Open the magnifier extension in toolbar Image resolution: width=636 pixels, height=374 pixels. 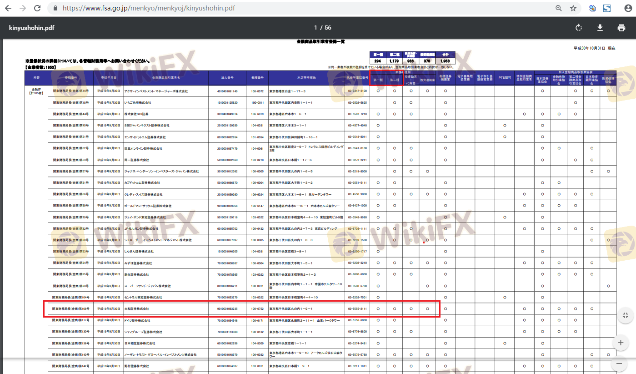tap(592, 8)
